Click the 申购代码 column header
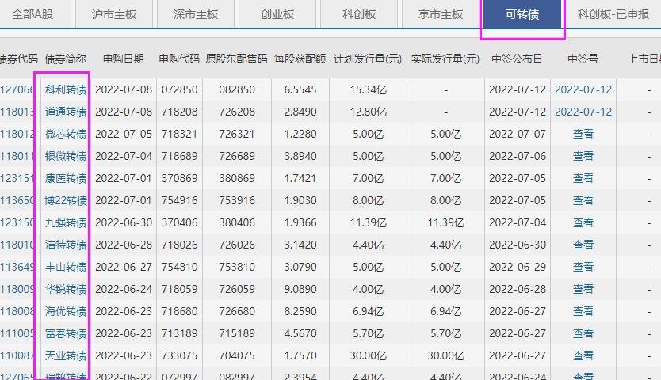 [x=179, y=59]
